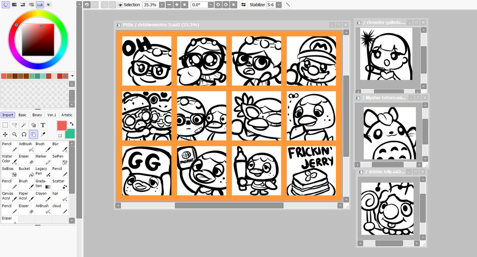477x257 pixels.
Task: Toggle transparent color mode
Action: coord(60,135)
